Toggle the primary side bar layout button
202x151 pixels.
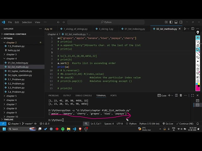(x=171, y=22)
